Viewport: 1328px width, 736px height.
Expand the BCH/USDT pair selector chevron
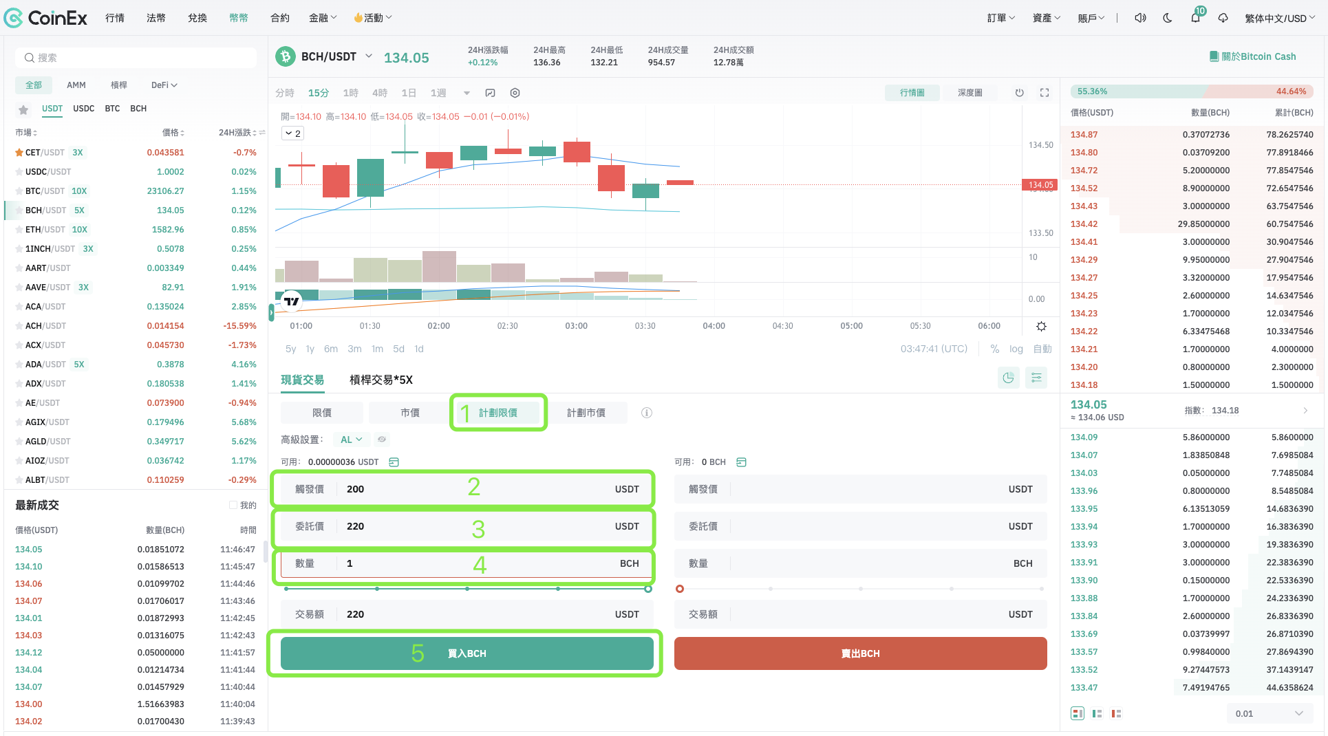369,56
